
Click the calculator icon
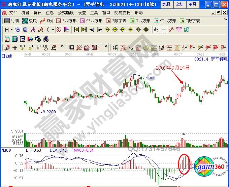pyautogui.click(x=15, y=38)
